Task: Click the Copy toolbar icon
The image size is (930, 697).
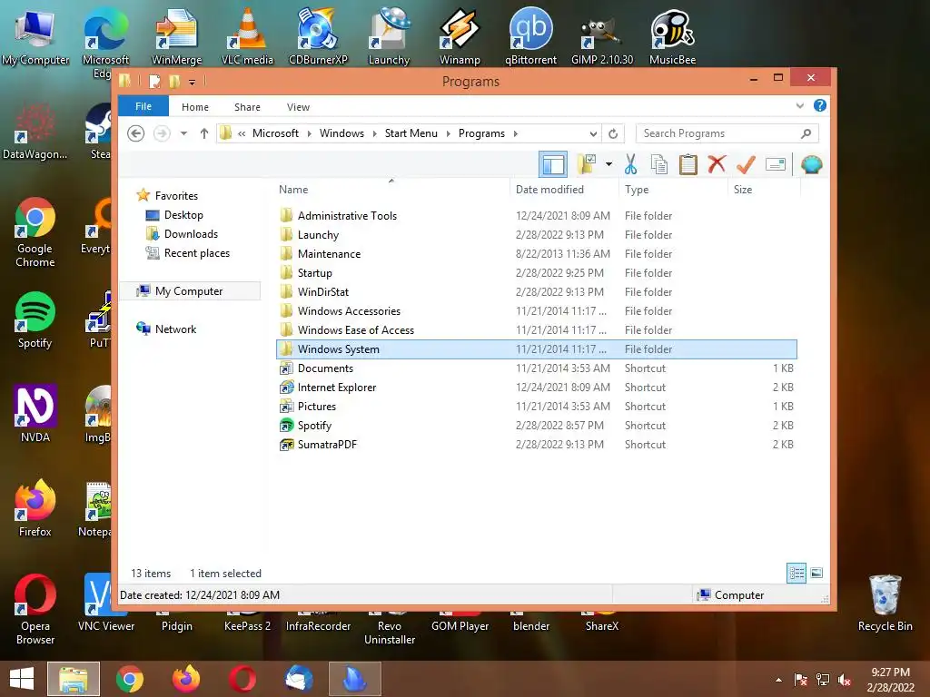Action: (x=659, y=164)
